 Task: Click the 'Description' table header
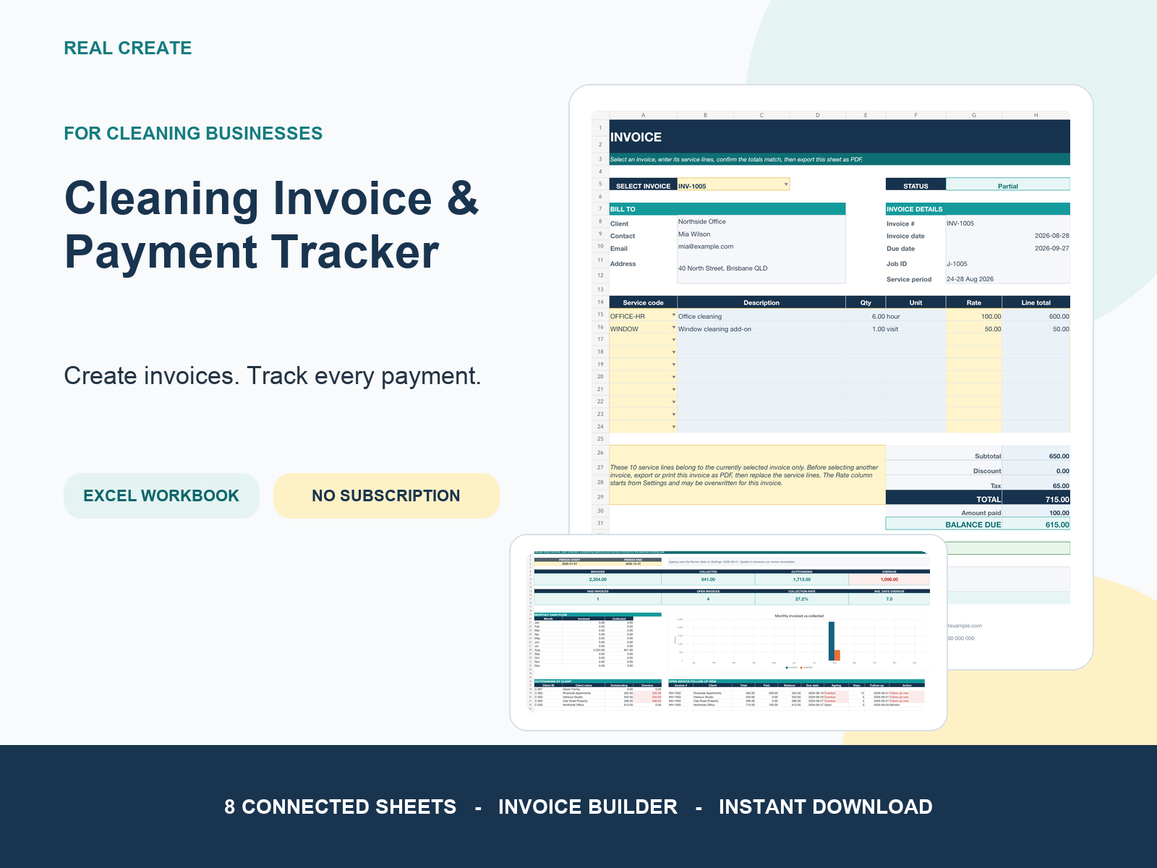tap(761, 302)
